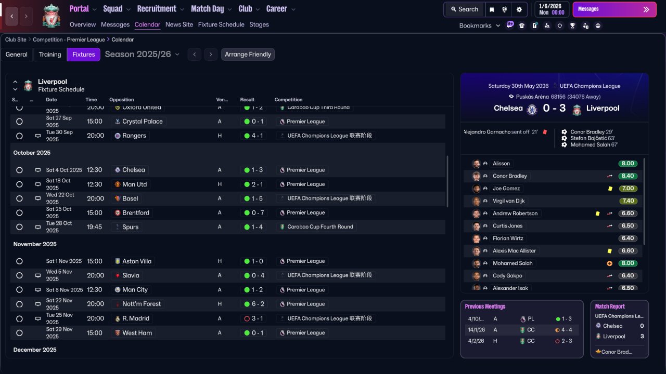Select the circle in the Man City row
The image size is (666, 374).
pyautogui.click(x=19, y=290)
